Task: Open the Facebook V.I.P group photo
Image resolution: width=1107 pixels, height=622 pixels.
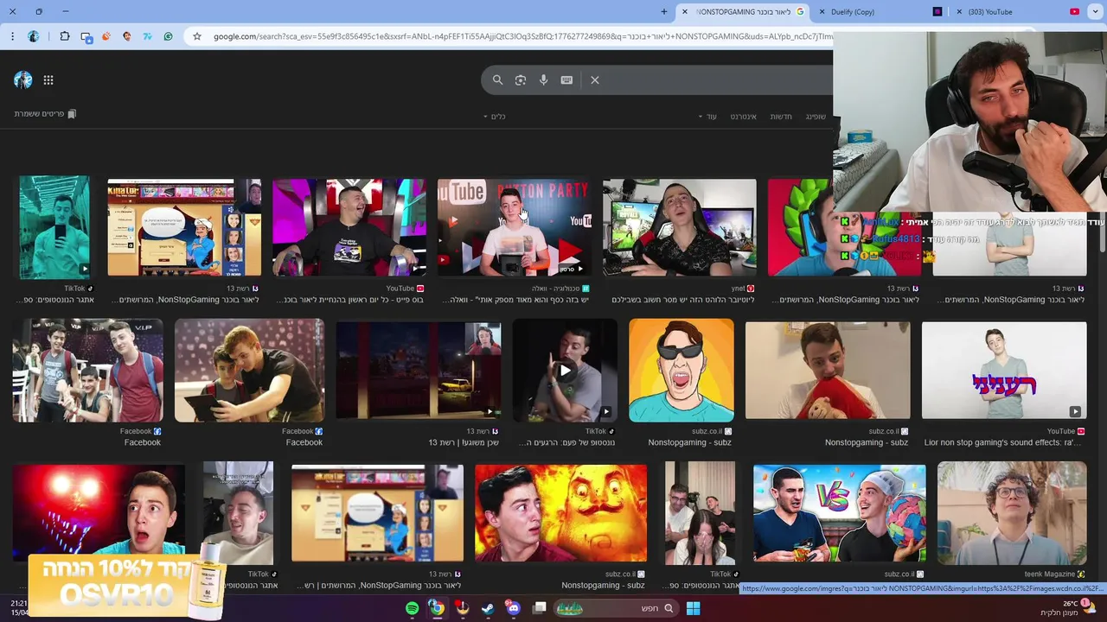Action: pyautogui.click(x=87, y=371)
